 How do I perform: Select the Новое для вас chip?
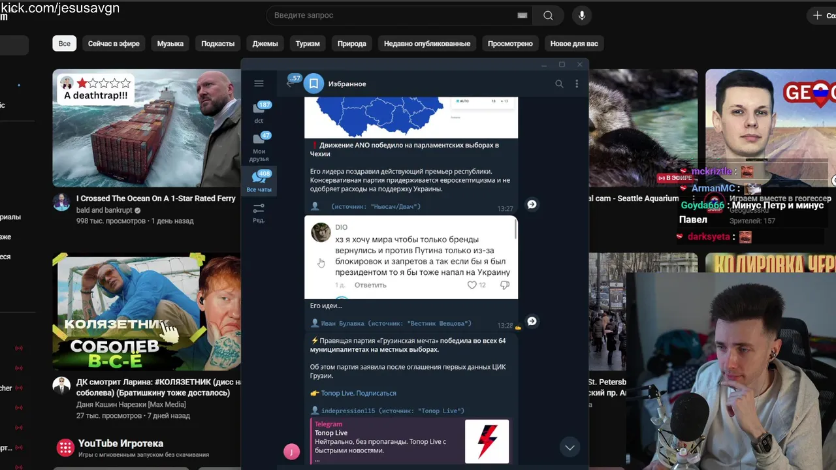point(574,44)
